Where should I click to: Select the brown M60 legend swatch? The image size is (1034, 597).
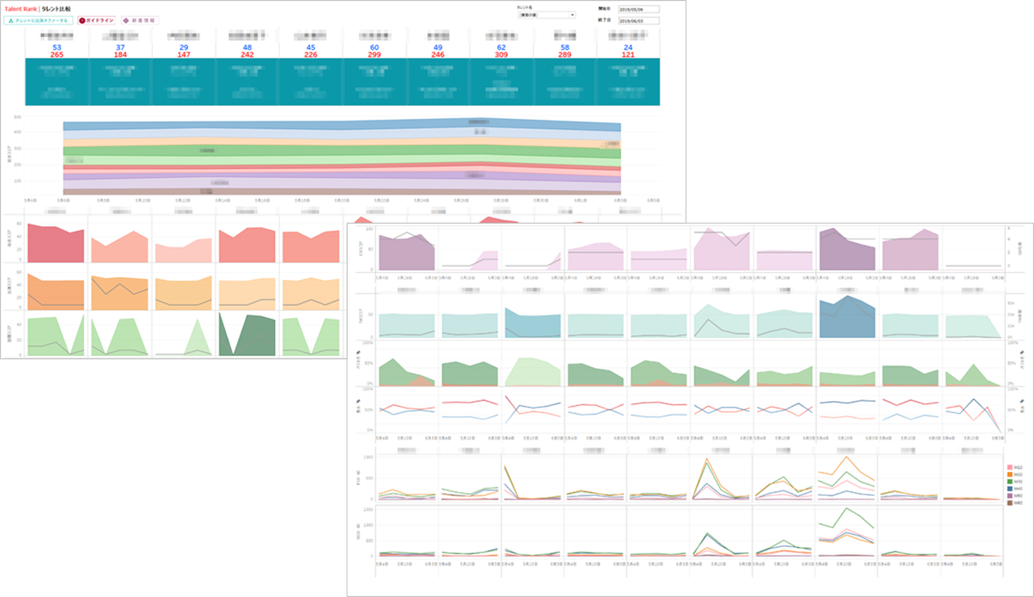pyautogui.click(x=1008, y=502)
